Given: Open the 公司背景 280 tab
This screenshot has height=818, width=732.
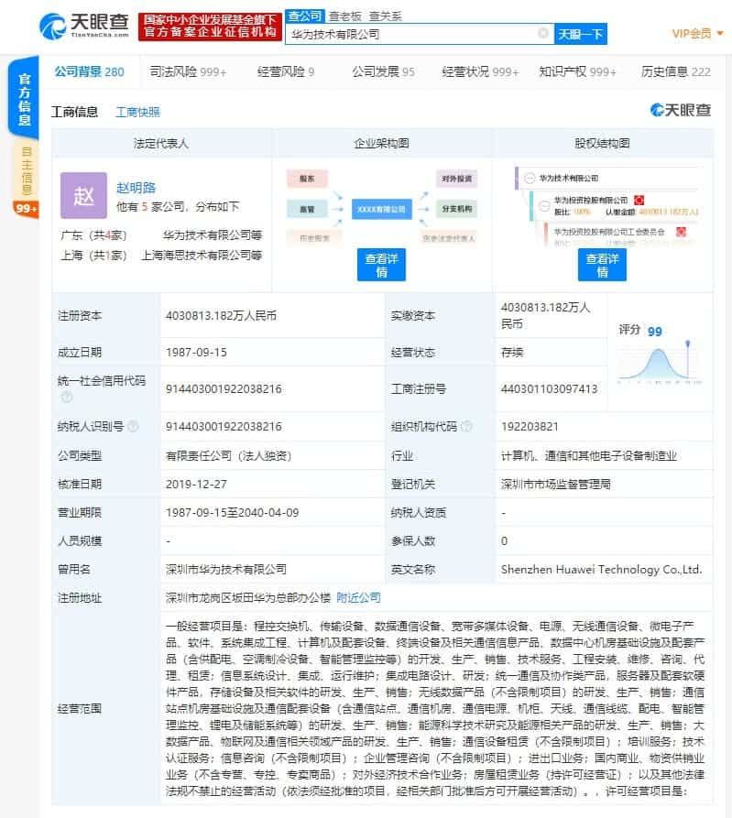Looking at the screenshot, I should pyautogui.click(x=89, y=71).
